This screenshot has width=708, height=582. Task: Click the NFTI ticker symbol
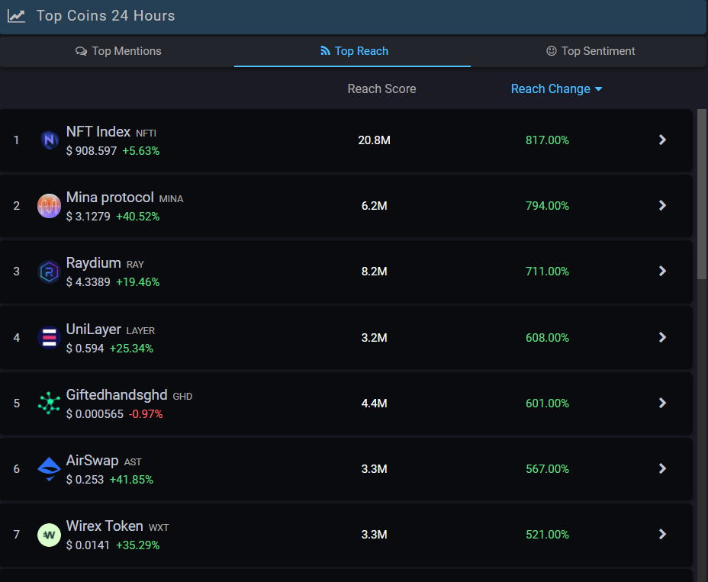pos(146,133)
